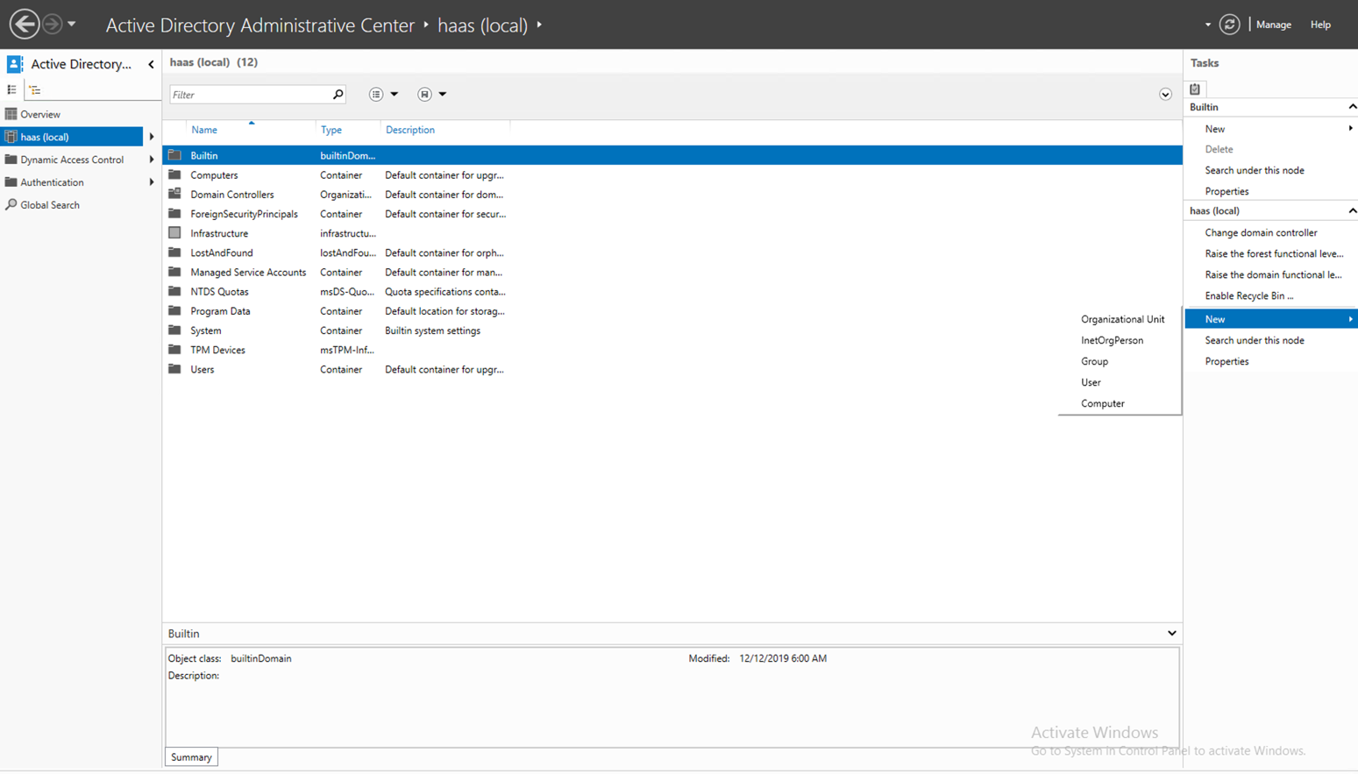Screen dimensions: 1358x774
Task: Open Authentication navigation node
Action: 53,182
